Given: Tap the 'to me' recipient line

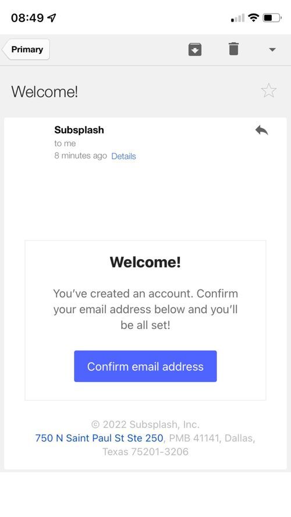Looking at the screenshot, I should coord(65,143).
